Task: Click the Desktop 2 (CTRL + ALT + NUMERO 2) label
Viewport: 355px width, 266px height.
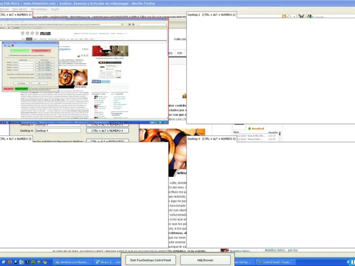Action: tap(212, 15)
